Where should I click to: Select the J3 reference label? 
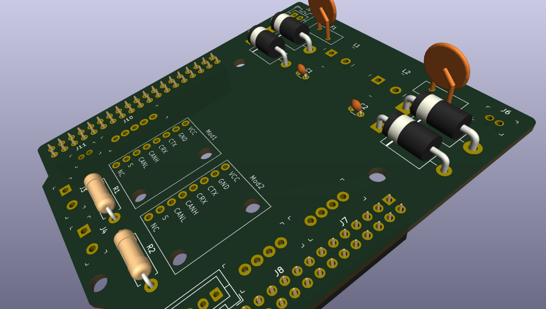[x=83, y=189]
